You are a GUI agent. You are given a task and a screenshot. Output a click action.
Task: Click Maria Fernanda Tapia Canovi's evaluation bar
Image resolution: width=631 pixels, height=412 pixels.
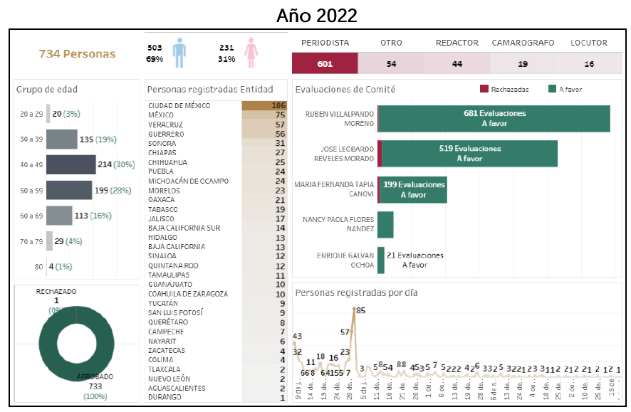[414, 190]
